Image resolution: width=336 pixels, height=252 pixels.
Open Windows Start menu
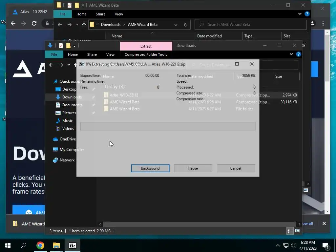[x=8, y=245]
